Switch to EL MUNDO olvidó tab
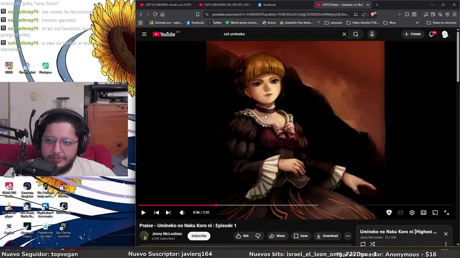The width and height of the screenshot is (460, 258). click(166, 5)
